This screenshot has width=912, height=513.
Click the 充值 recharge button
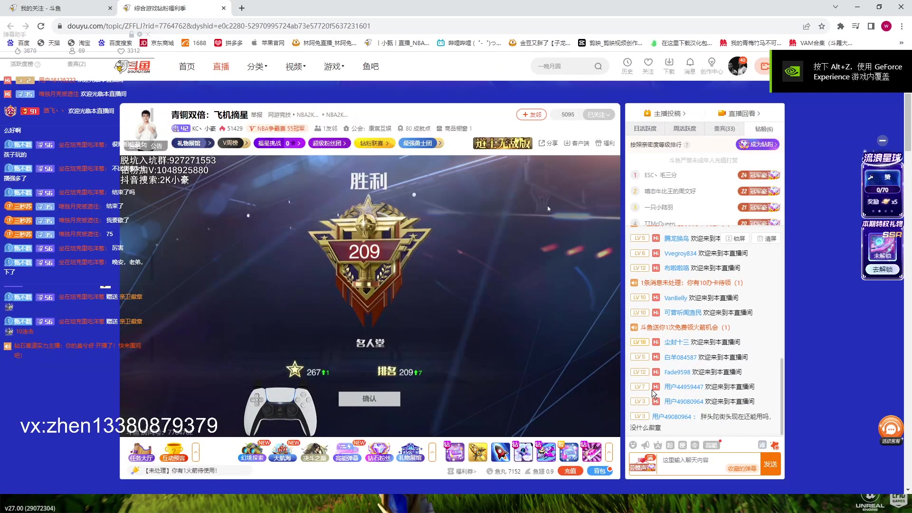tap(570, 471)
